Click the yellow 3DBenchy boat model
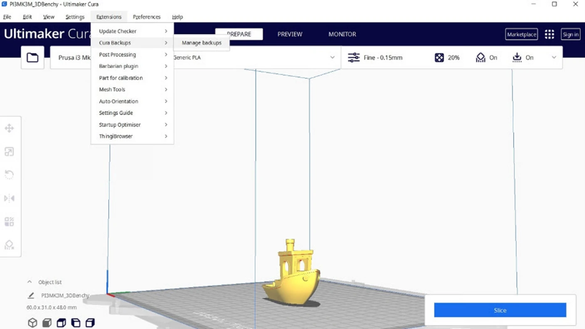The image size is (585, 329). coord(292,275)
